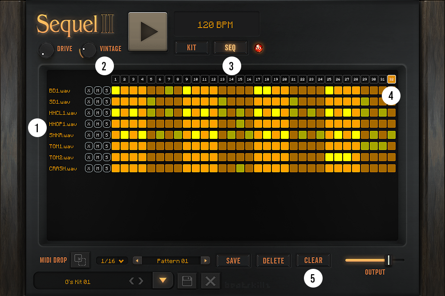Viewport: 445px width, 296px height.
Task: Toggle step 25 on TOM2.wav row
Action: point(329,157)
